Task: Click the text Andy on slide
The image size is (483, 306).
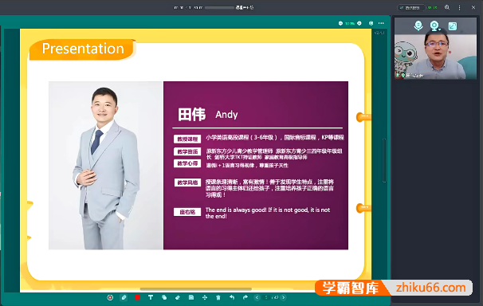Action: pos(226,115)
